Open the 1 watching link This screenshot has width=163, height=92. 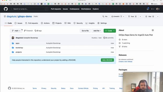[x=124, y=43]
